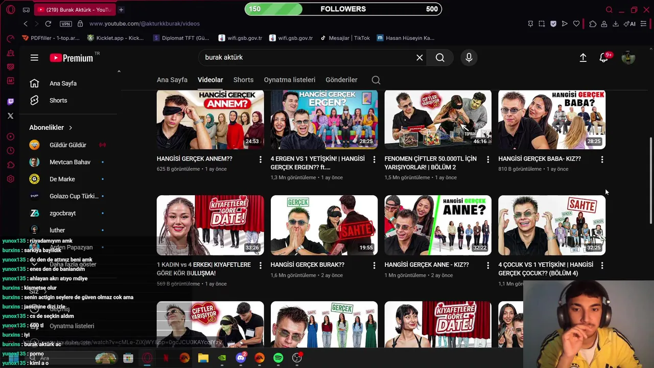The width and height of the screenshot is (654, 368).
Task: Open Spotify from the taskbar
Action: pyautogui.click(x=278, y=358)
